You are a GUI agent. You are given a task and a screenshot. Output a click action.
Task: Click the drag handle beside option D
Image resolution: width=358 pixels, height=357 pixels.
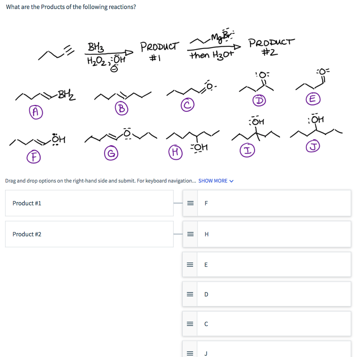(190, 294)
